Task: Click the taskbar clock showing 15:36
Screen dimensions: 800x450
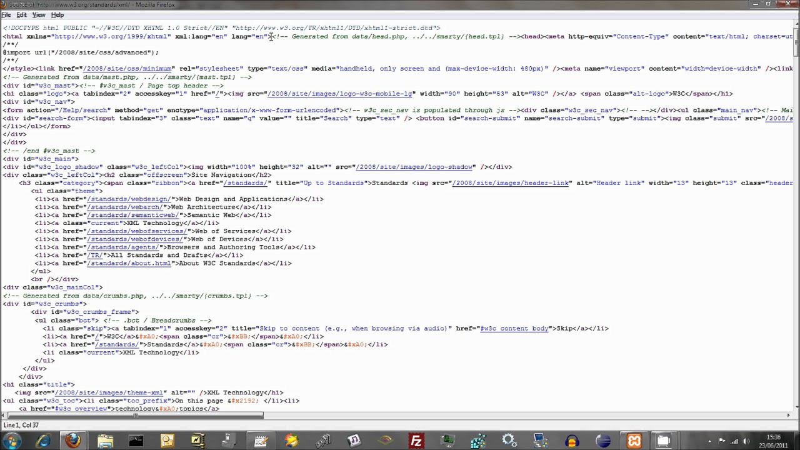Action: point(772,441)
